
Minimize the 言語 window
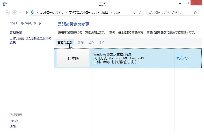pyautogui.click(x=180, y=3)
